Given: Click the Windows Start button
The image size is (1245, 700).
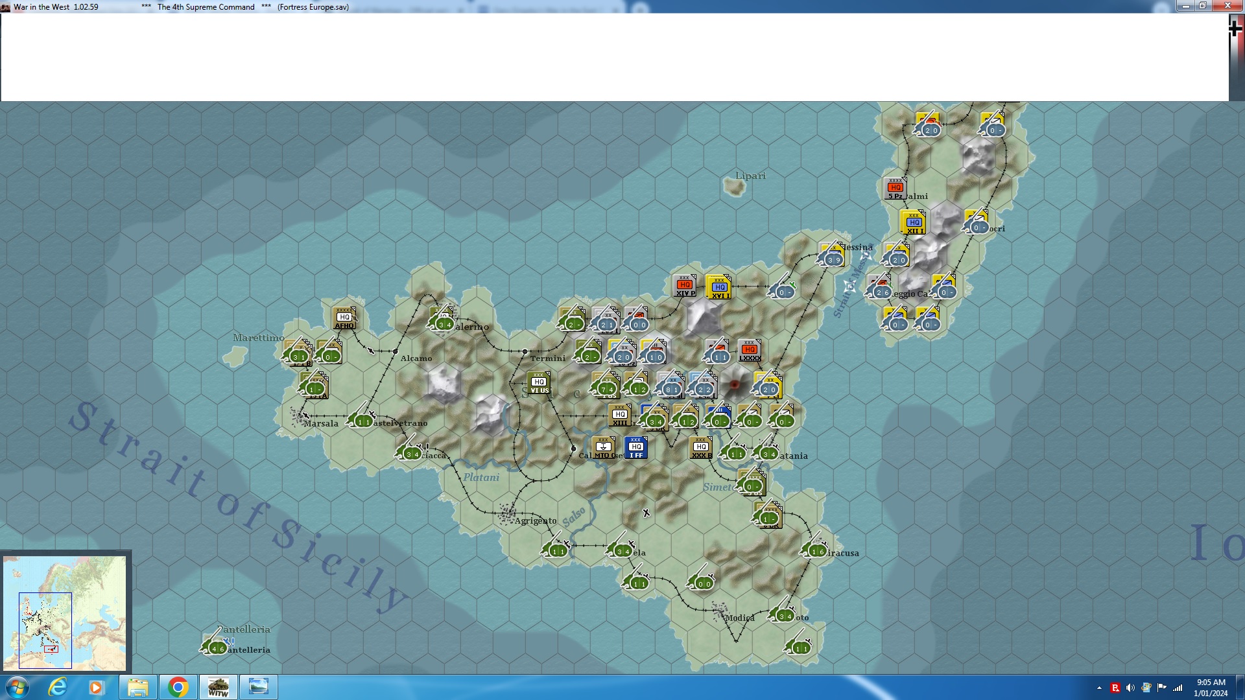Looking at the screenshot, I should [17, 687].
